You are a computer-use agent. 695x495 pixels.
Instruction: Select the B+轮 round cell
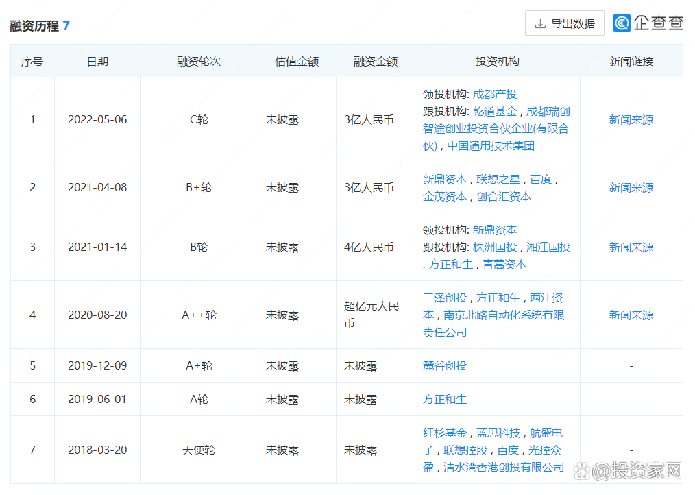tap(199, 188)
